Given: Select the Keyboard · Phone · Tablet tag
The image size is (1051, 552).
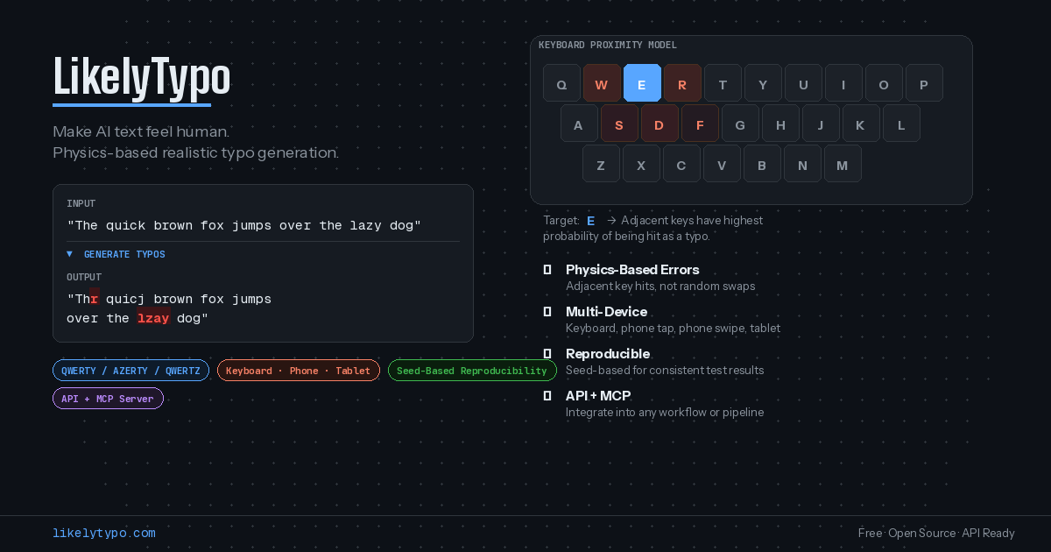Looking at the screenshot, I should [x=298, y=371].
